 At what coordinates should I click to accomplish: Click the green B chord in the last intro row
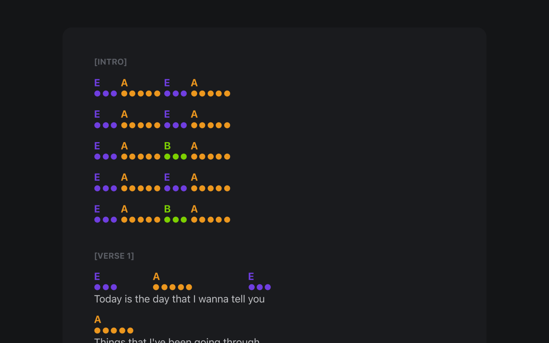click(x=167, y=209)
